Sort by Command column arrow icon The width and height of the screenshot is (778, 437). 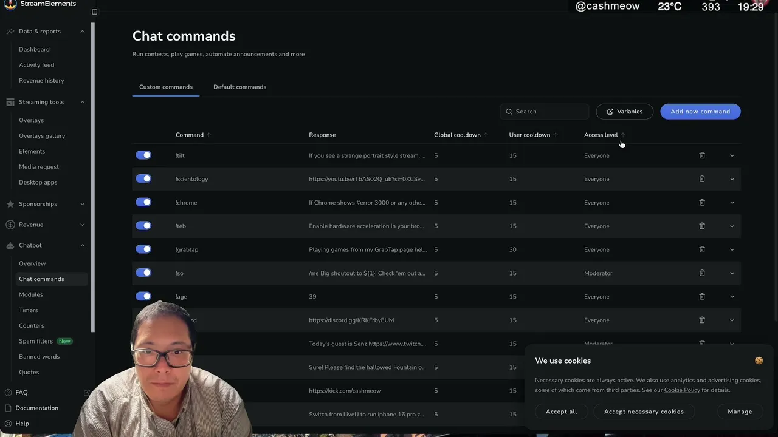click(208, 135)
